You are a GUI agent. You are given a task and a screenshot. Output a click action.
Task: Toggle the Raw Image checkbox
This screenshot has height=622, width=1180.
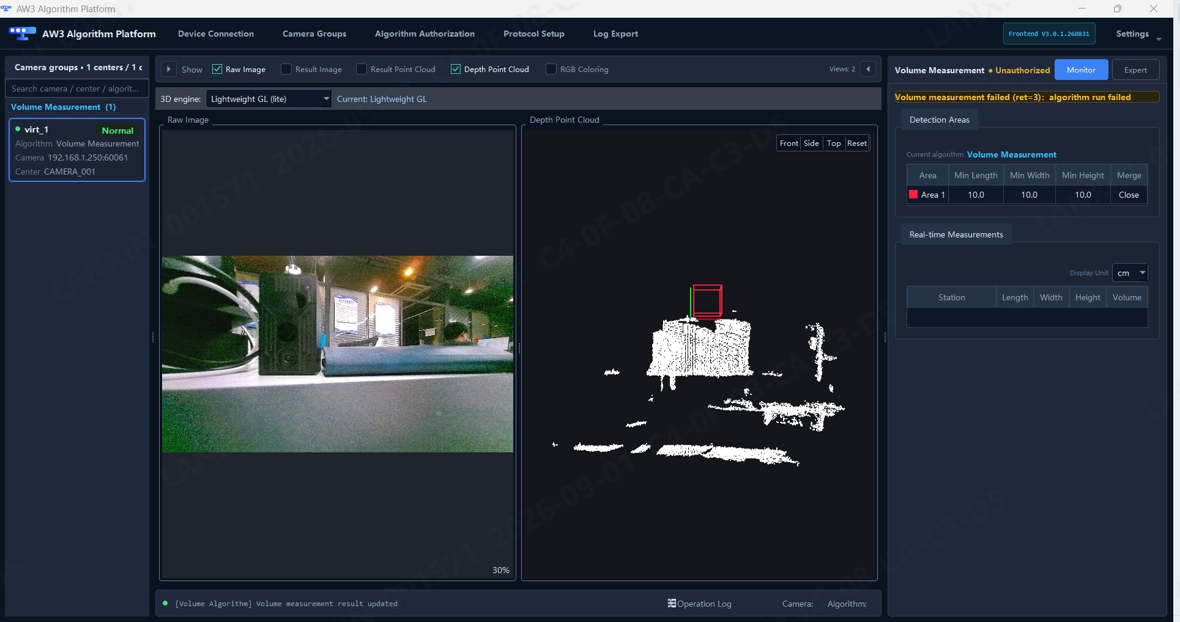217,69
